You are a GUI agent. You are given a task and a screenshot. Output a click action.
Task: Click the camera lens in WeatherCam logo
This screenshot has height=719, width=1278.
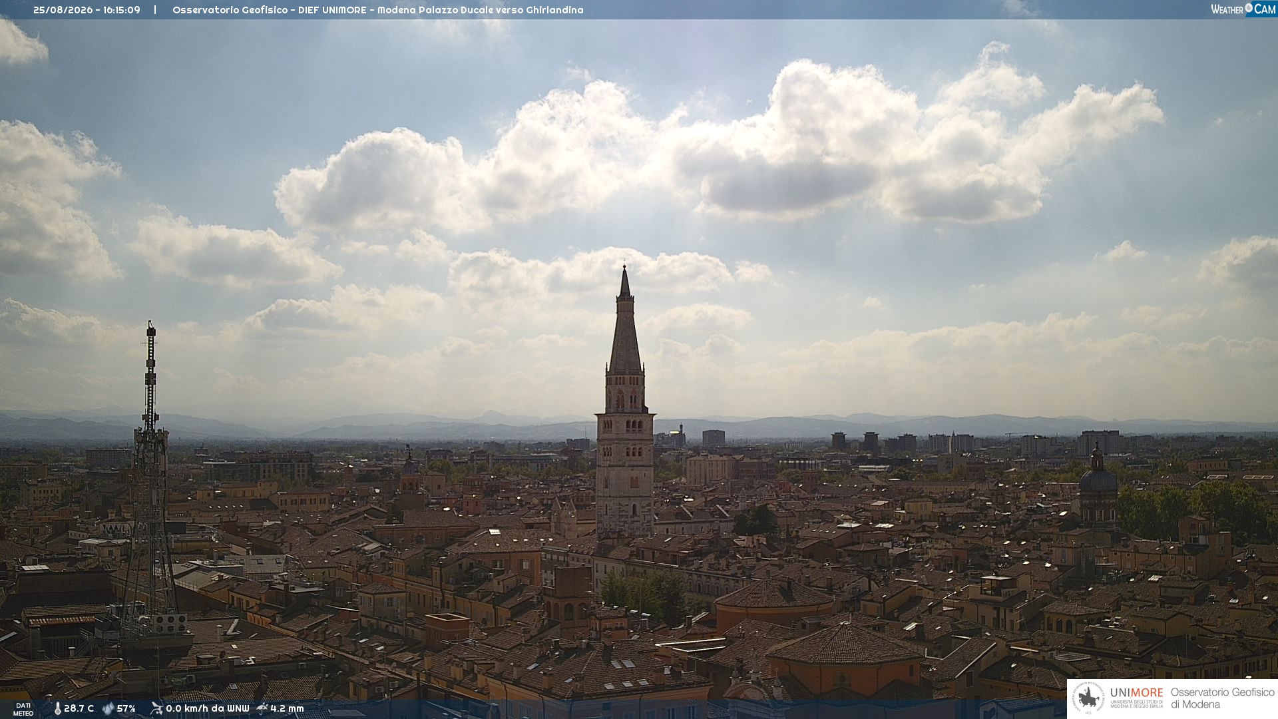coord(1249,8)
